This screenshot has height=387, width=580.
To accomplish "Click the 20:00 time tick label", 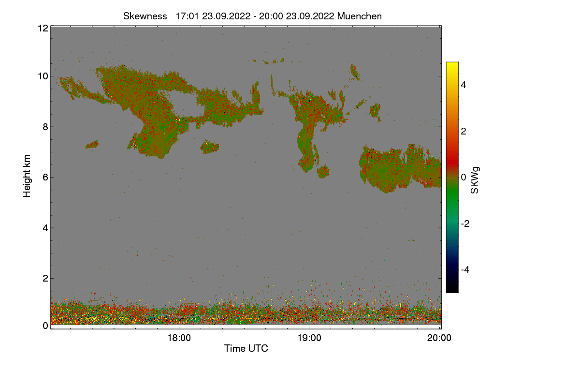I will pos(439,338).
